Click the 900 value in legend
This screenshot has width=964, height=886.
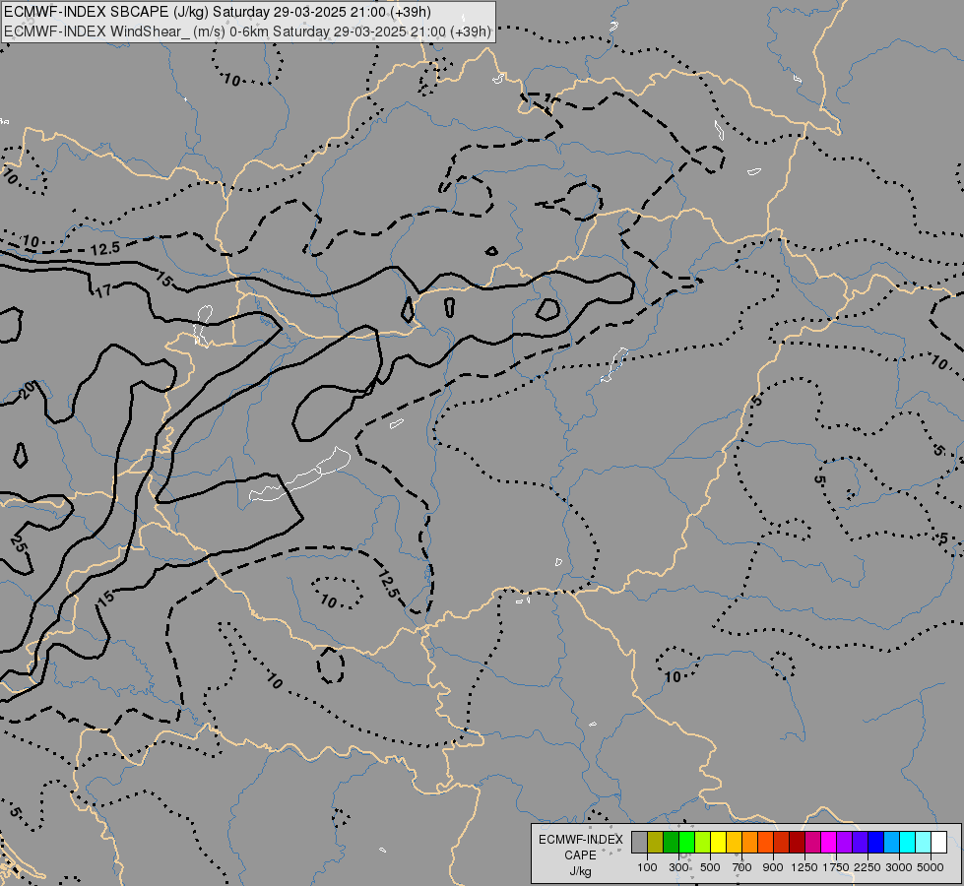click(773, 867)
